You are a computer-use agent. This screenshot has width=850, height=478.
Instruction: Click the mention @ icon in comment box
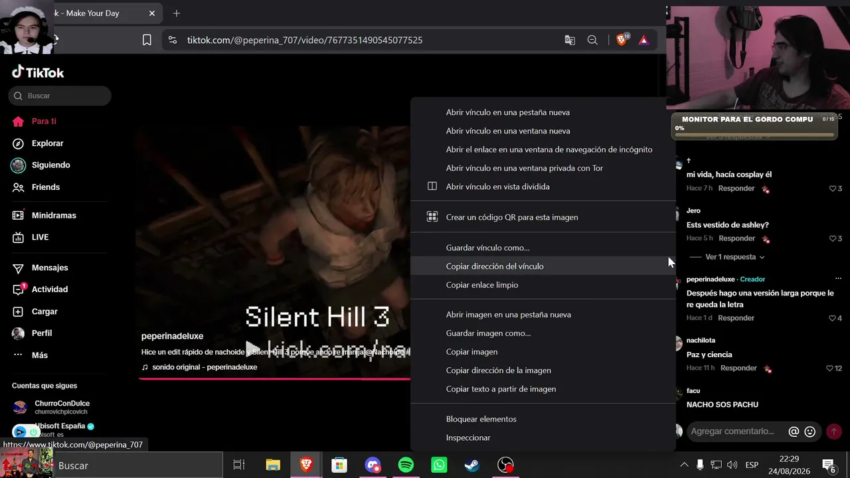coord(794,432)
